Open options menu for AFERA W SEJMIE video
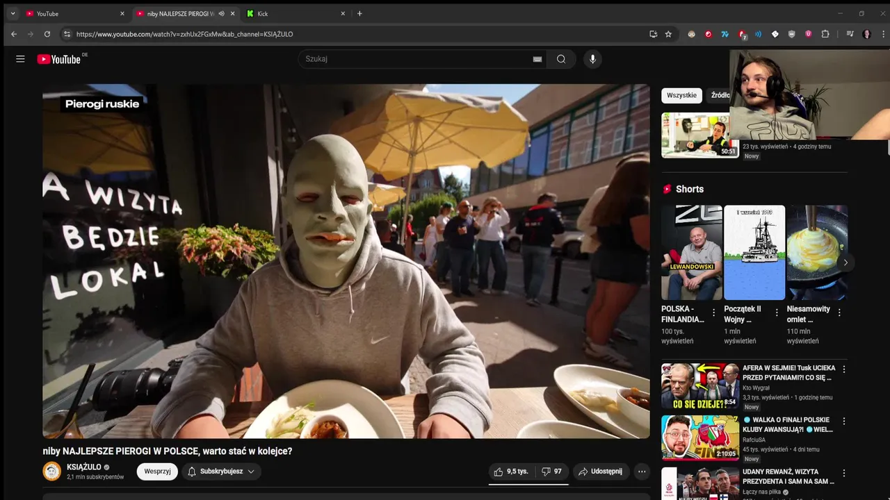The height and width of the screenshot is (500, 890). tap(844, 369)
